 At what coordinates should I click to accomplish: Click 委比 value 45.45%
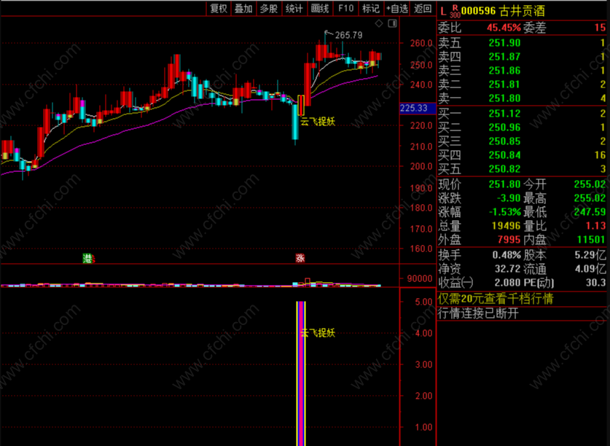pos(504,28)
